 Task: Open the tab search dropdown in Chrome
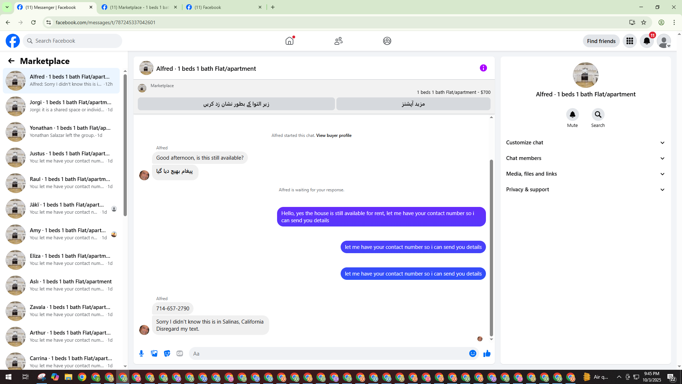(x=7, y=7)
